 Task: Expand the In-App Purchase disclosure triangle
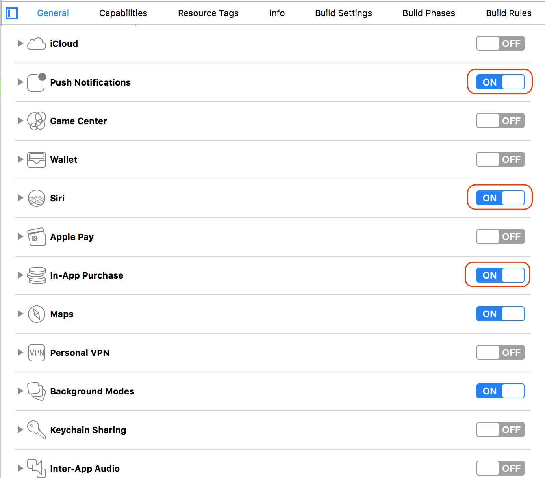20,275
